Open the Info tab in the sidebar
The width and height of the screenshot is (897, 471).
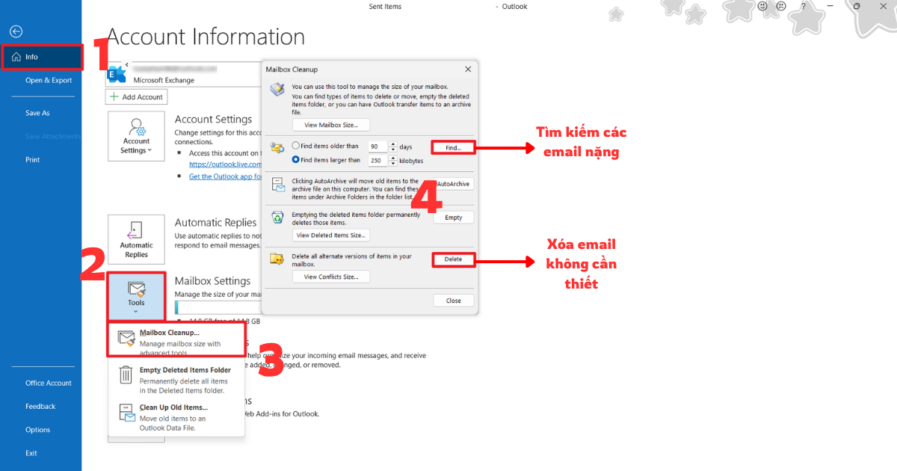41,57
